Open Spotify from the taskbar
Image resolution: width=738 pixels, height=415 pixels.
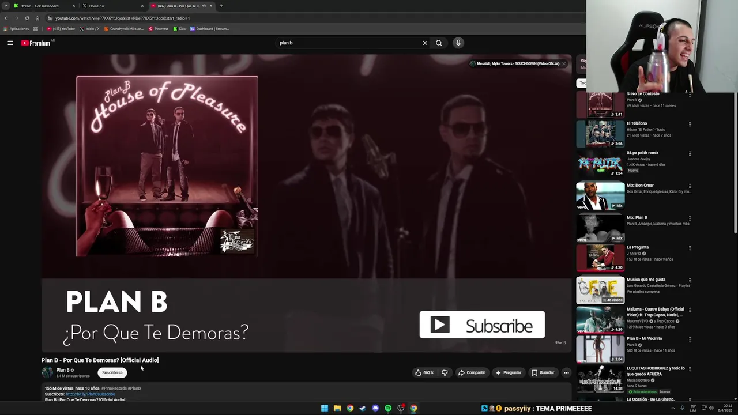388,408
